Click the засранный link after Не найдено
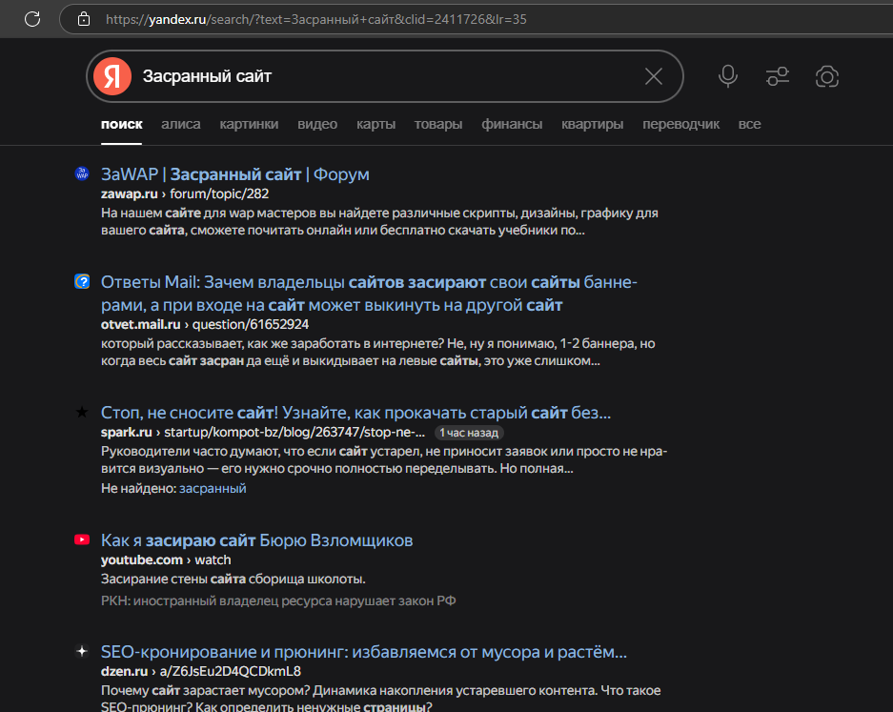 tap(213, 488)
